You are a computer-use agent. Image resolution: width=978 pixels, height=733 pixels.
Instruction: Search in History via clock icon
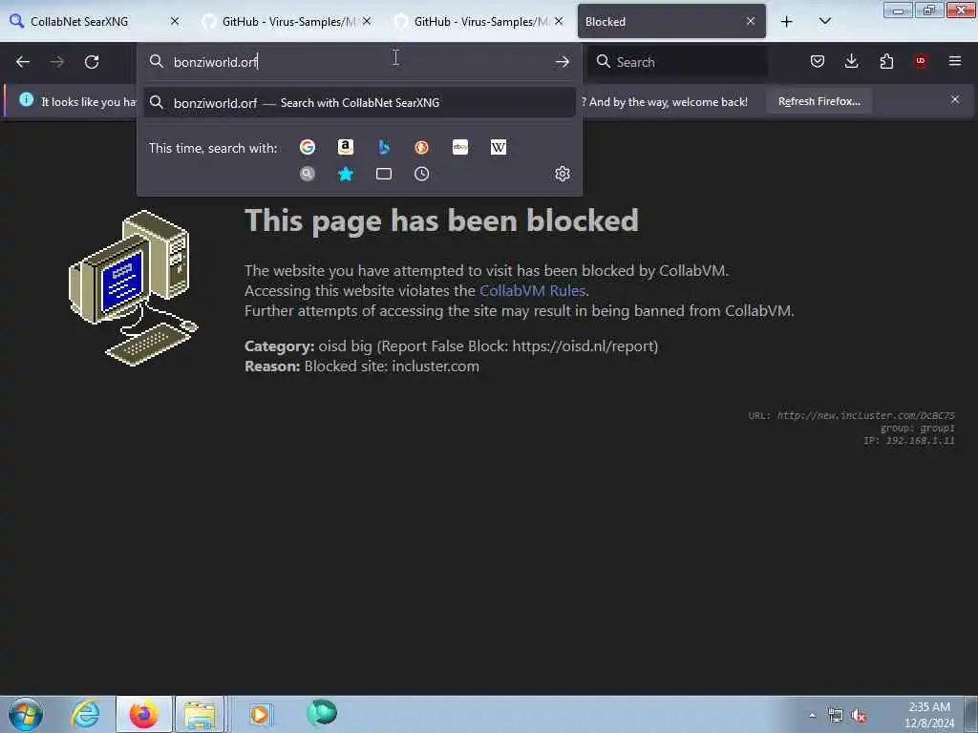click(421, 174)
